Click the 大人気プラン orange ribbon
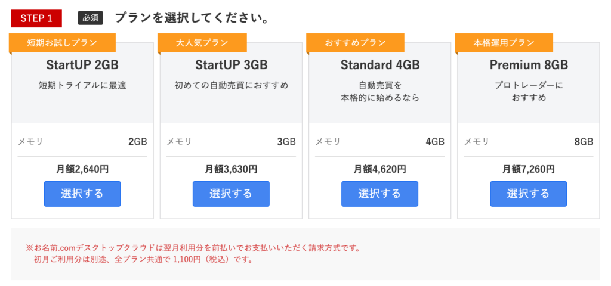611x286 pixels. point(202,43)
